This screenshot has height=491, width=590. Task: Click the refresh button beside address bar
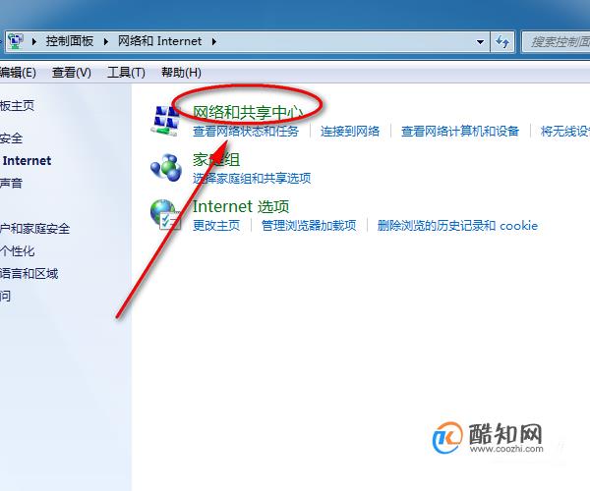click(502, 41)
